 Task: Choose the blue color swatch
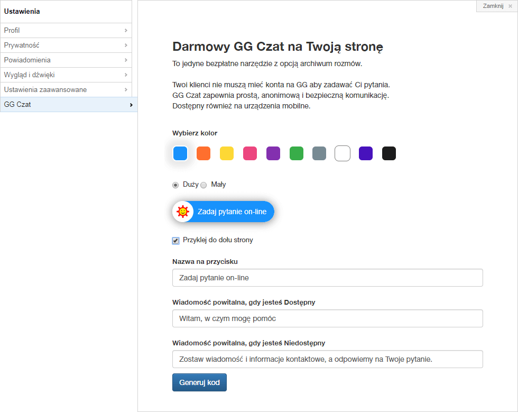click(x=180, y=153)
